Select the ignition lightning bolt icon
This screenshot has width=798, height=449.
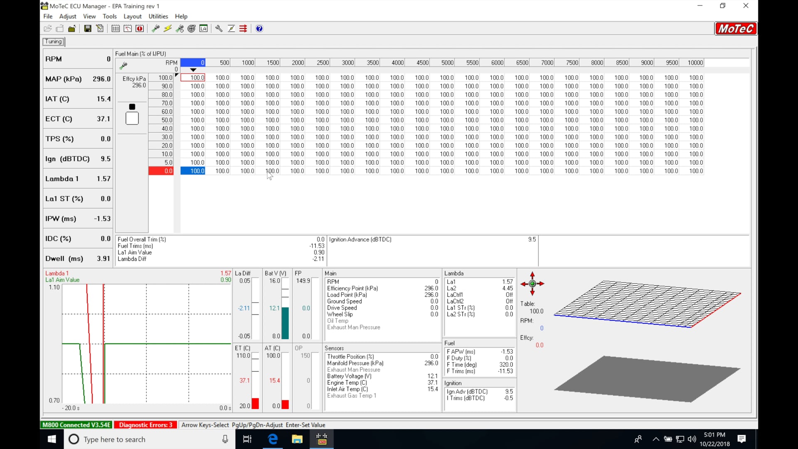tap(167, 28)
